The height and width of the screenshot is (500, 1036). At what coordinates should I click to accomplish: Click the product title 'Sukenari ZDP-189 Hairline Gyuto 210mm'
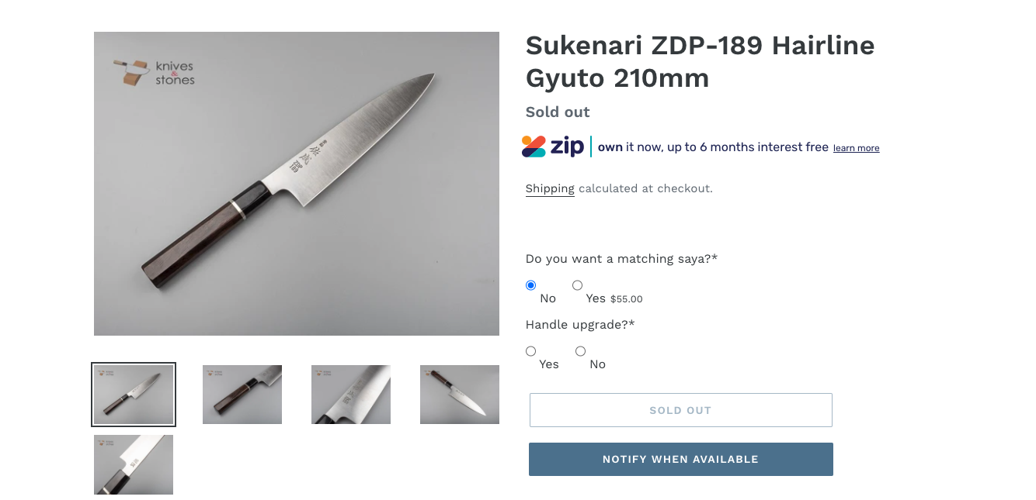(x=699, y=61)
